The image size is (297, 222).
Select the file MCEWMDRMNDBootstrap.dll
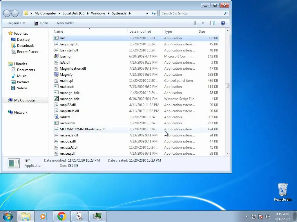coord(136,129)
